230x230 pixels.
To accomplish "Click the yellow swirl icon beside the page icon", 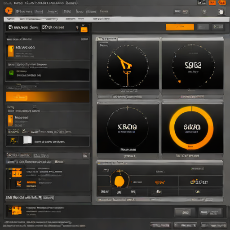I will pyautogui.click(x=13, y=141).
